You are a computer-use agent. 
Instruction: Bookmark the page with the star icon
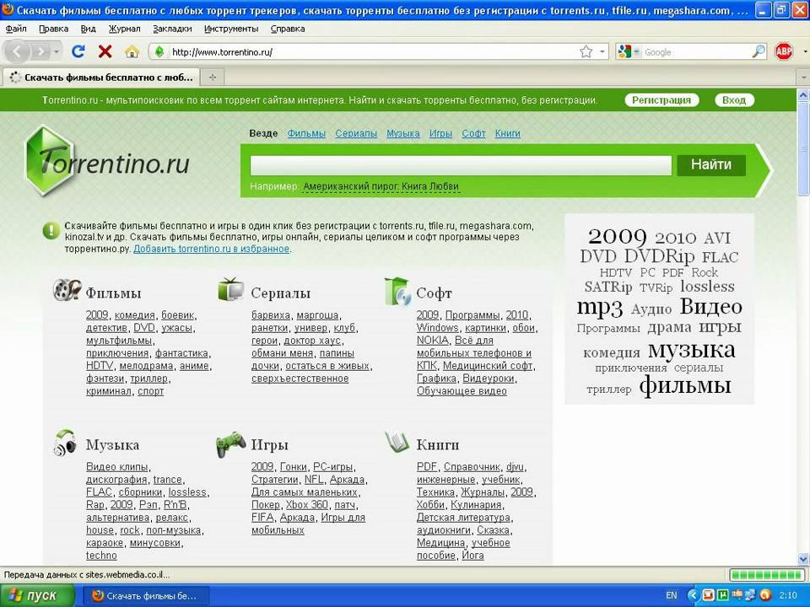586,51
